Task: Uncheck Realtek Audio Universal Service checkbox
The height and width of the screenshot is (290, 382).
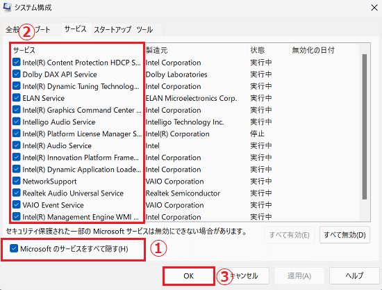Action: pyautogui.click(x=17, y=193)
